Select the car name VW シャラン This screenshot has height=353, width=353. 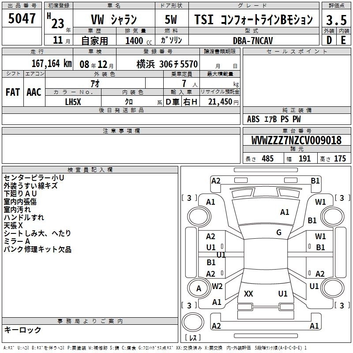coord(114,19)
